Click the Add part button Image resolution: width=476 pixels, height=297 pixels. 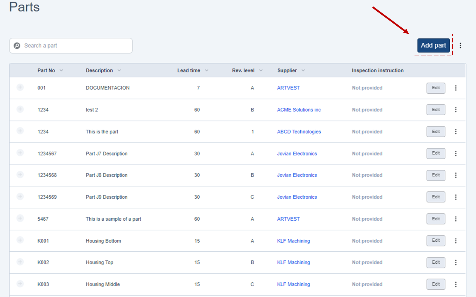[433, 45]
